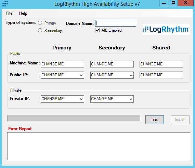Select the Secondary system type radio button
This screenshot has width=195, height=168.
[40, 30]
